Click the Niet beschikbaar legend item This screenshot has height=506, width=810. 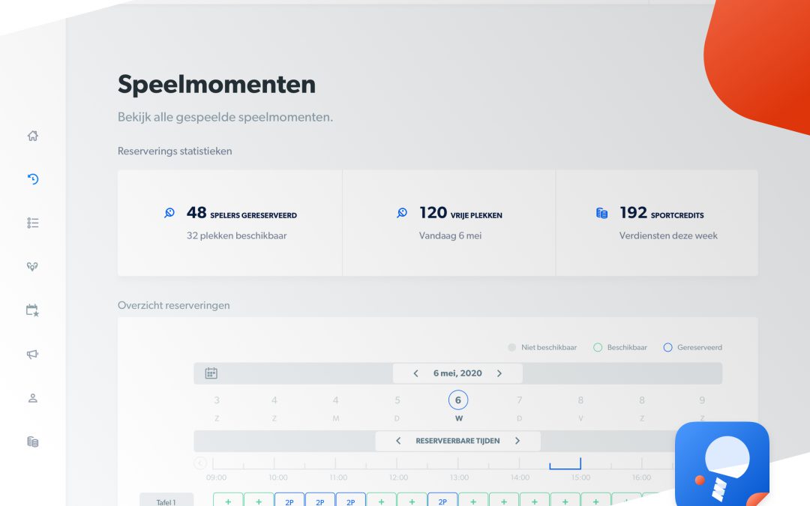542,348
